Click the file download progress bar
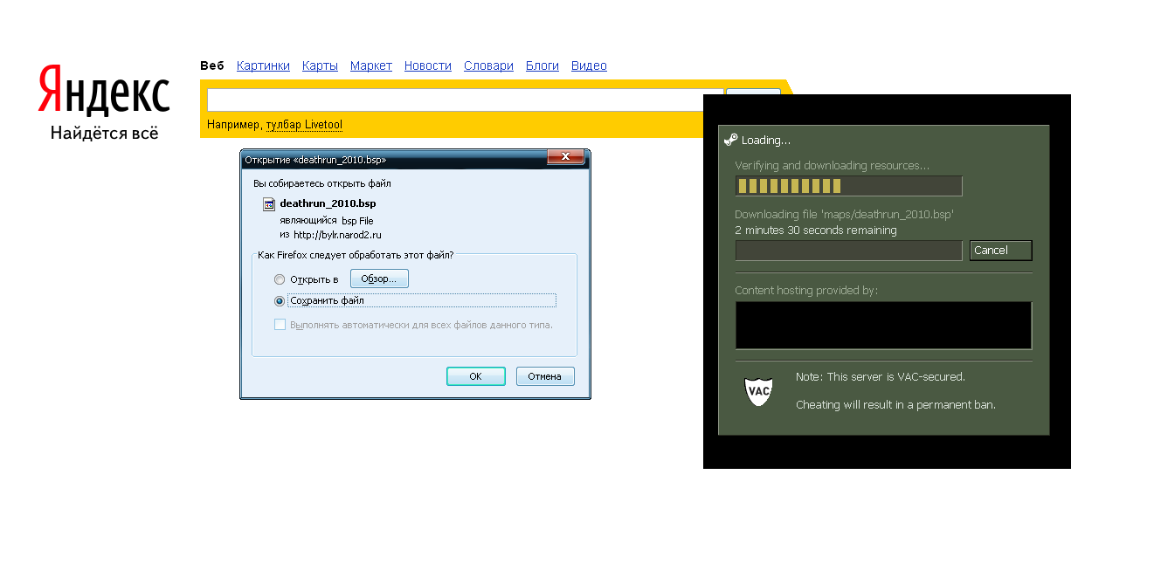This screenshot has width=1154, height=571. (848, 251)
